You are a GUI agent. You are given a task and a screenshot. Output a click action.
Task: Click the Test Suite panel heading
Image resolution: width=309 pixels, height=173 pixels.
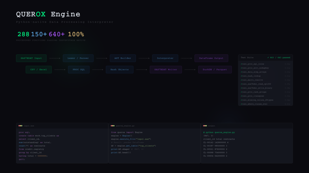click(247, 58)
